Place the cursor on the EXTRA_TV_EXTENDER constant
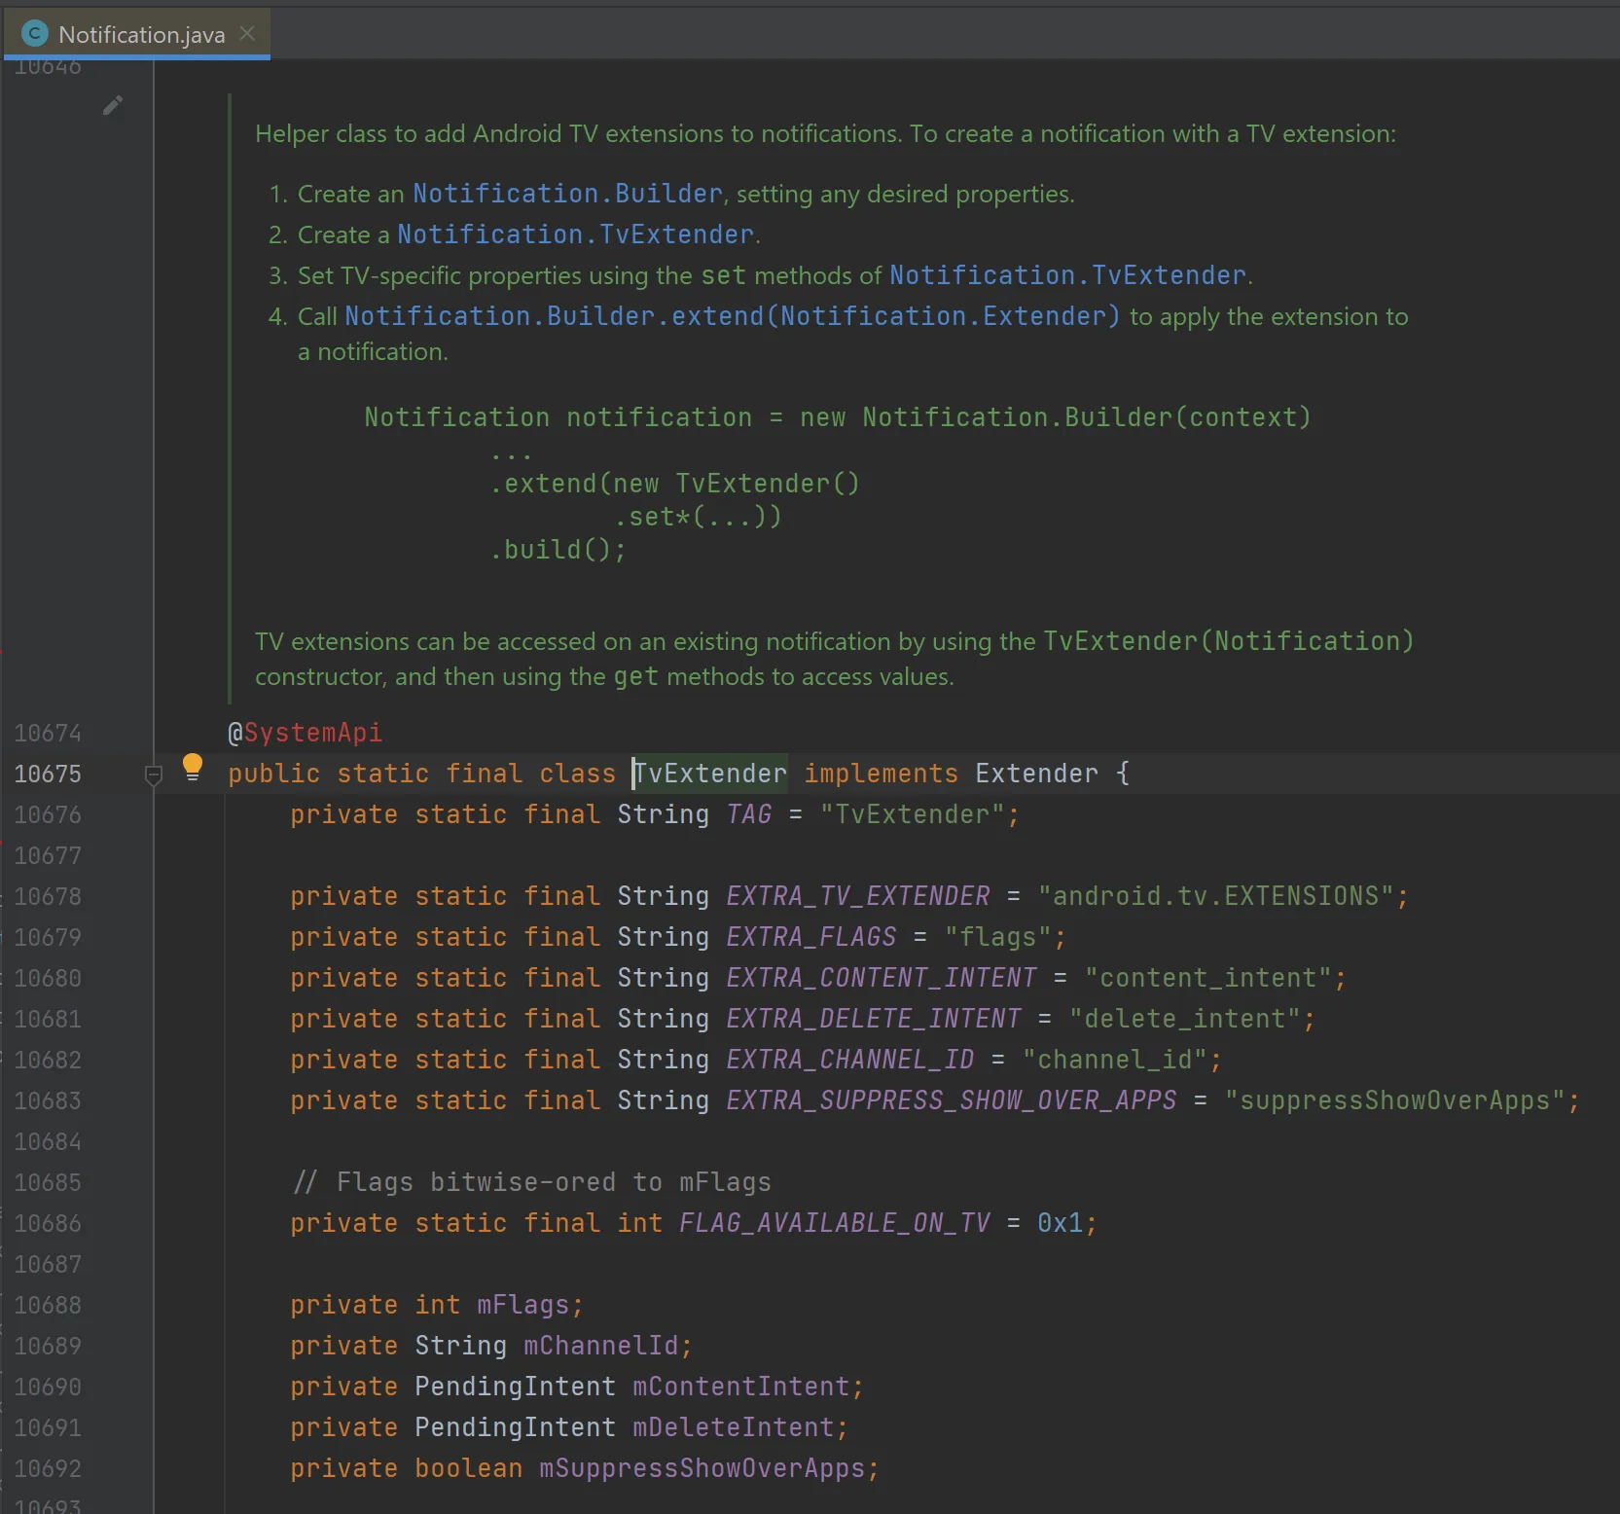 (857, 896)
